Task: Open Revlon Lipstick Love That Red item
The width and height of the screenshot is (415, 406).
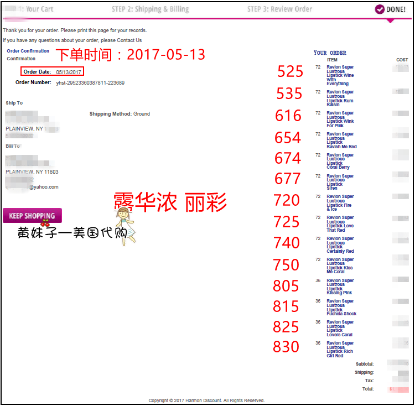Action: (340, 224)
